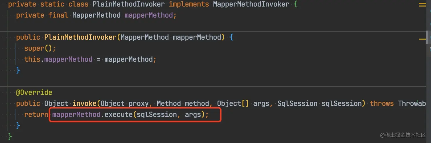Click the final keyword on the field
Viewport: 431px width, 143px height.
(x=58, y=15)
